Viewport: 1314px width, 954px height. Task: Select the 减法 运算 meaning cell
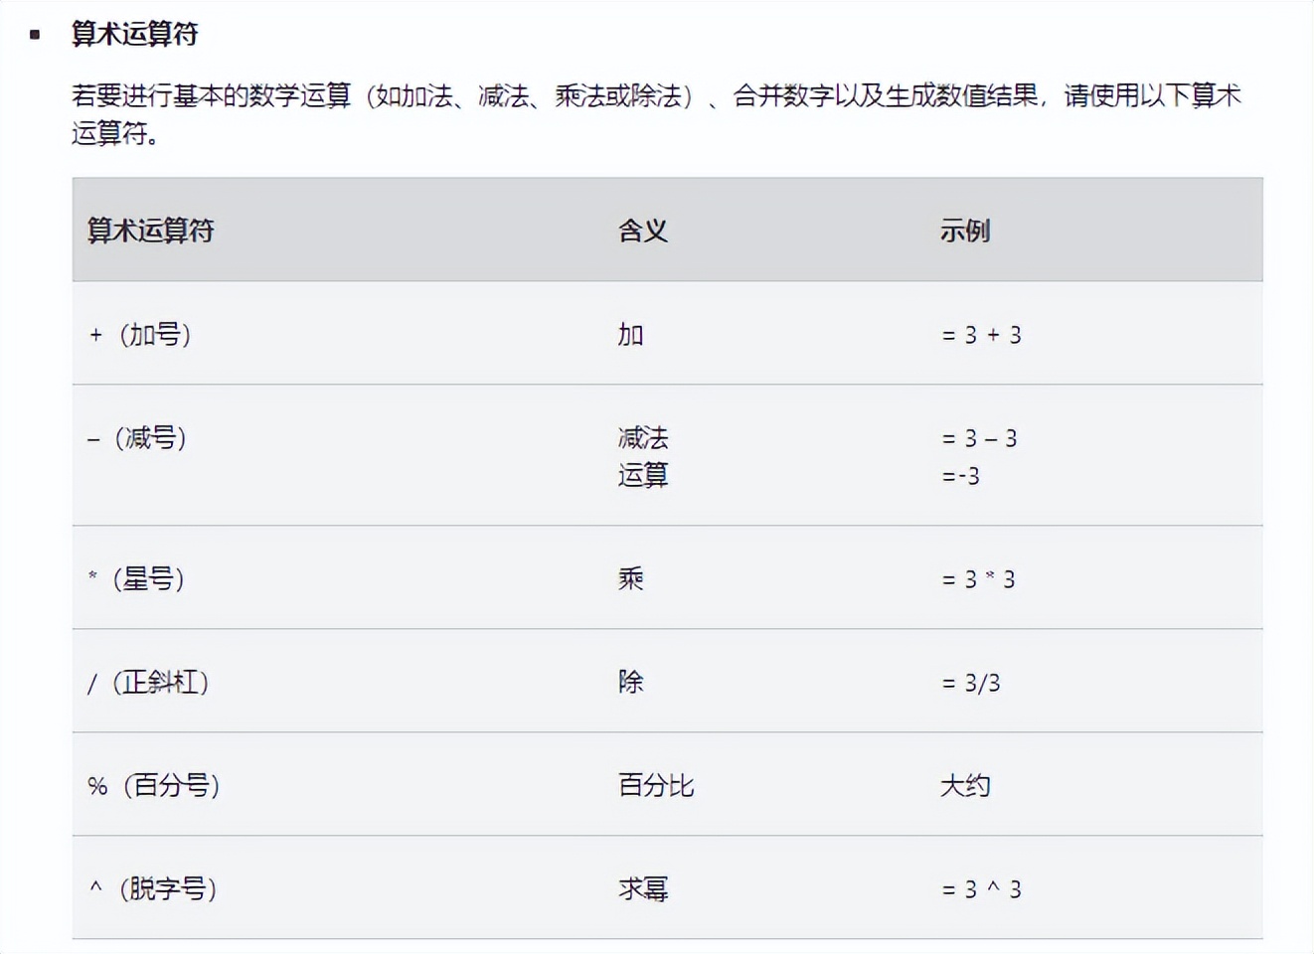point(643,456)
